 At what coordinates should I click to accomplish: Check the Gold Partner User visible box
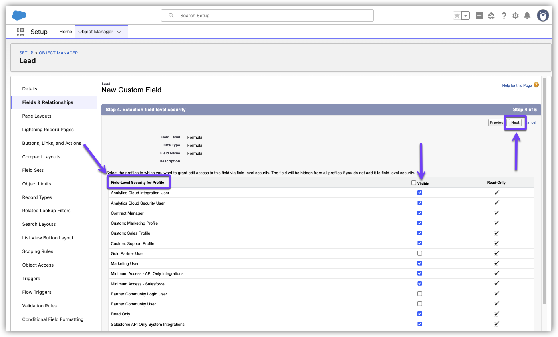pos(419,253)
